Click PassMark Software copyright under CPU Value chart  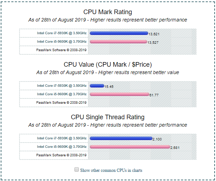point(61,103)
